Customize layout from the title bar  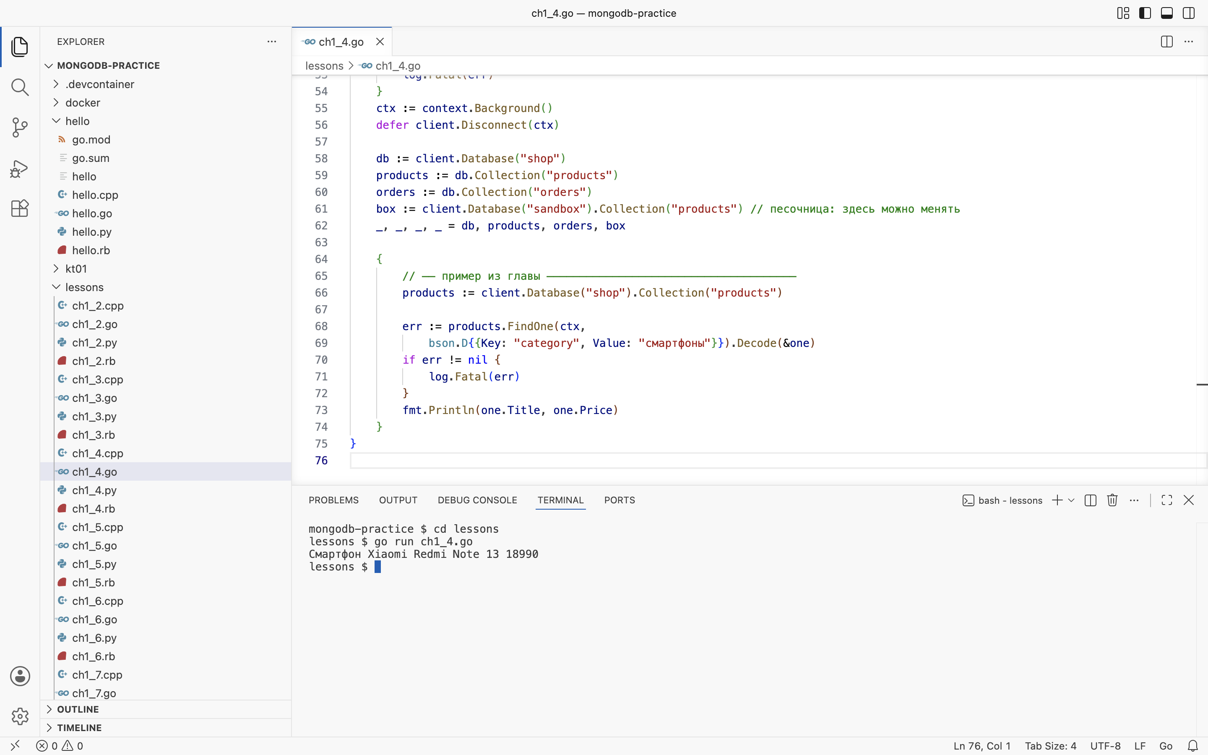[x=1123, y=13]
